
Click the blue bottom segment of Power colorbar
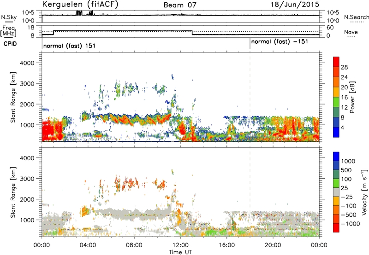pyautogui.click(x=336, y=132)
